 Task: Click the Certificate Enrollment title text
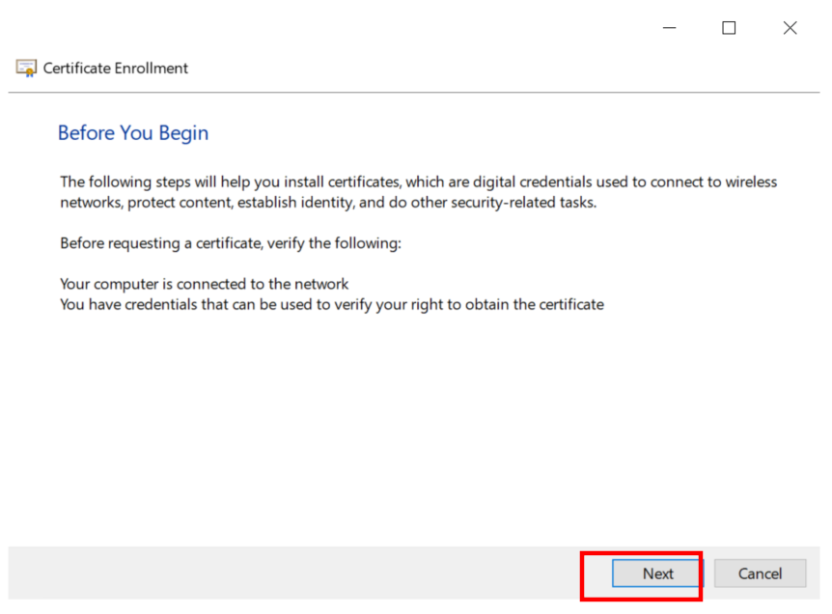coord(116,69)
